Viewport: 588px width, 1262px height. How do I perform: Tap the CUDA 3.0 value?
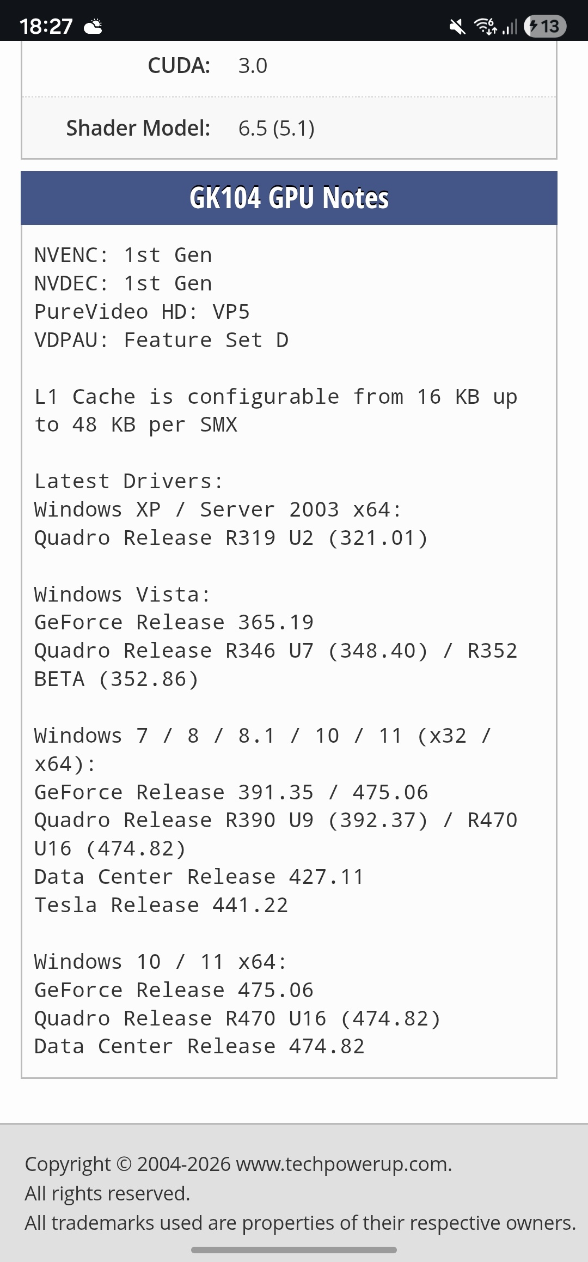point(253,66)
